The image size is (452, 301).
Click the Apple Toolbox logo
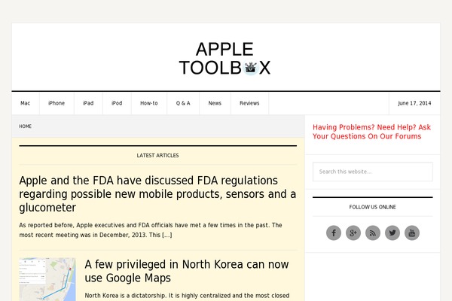pos(224,59)
